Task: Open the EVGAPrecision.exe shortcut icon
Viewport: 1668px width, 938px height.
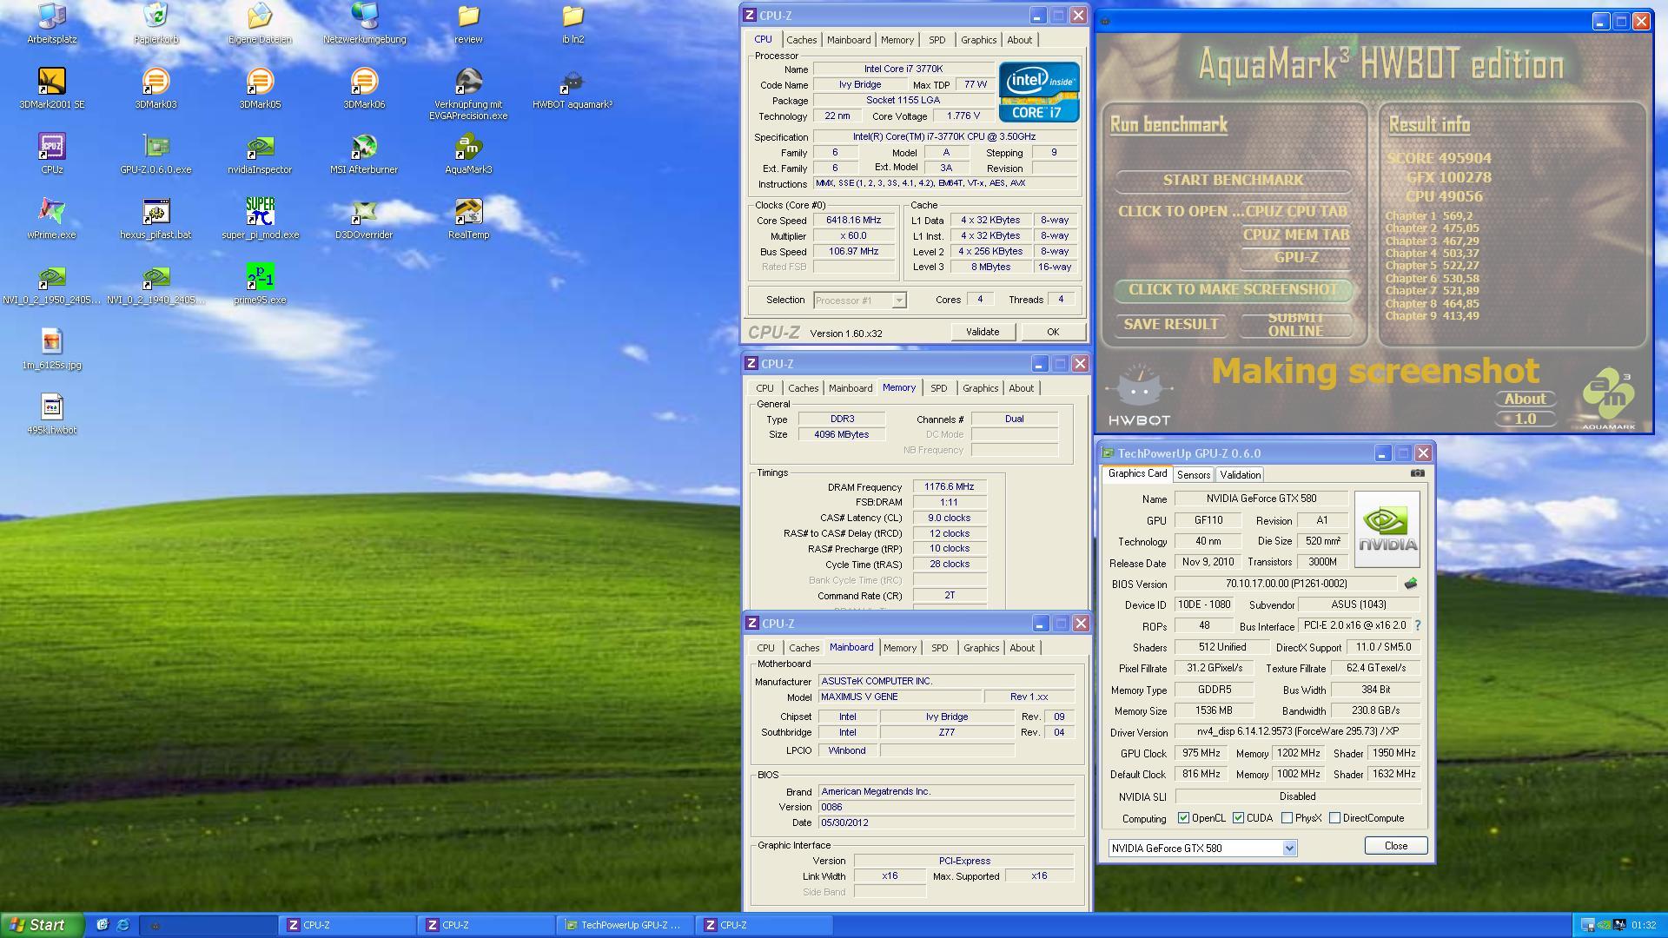Action: coord(468,92)
